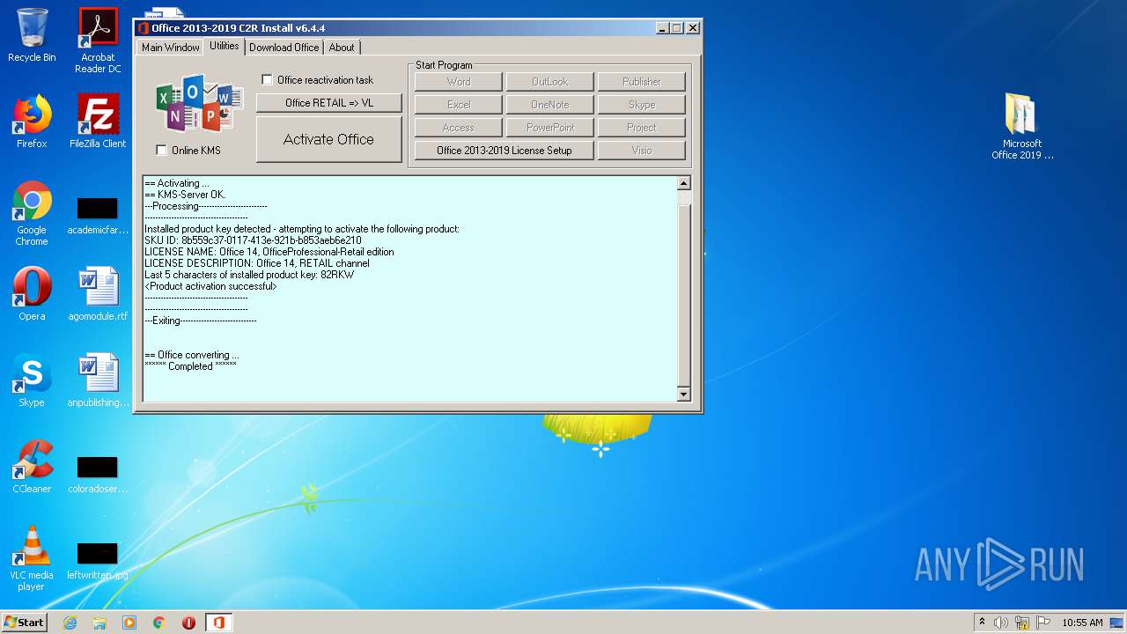Open Office 2013-2019 License Setup

click(505, 151)
